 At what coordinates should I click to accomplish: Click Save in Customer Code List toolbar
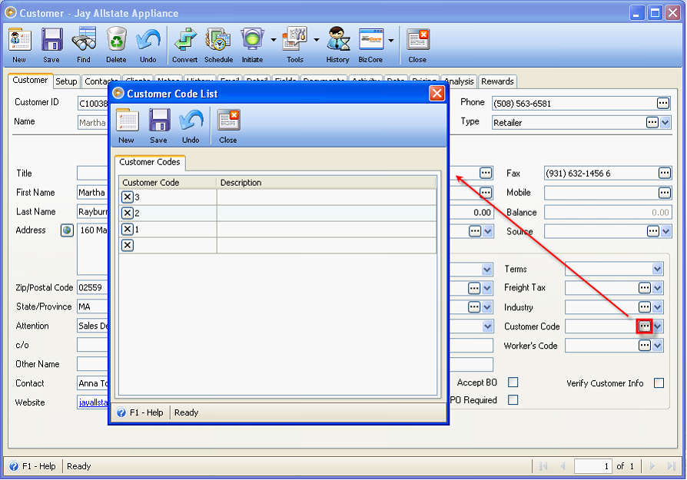158,126
